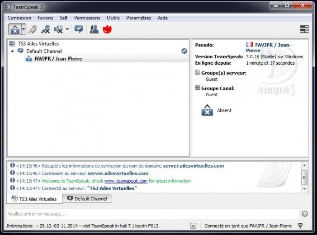Click the French flag icon beside Pseudo
Screen dimensions: 317x235
tap(250, 44)
